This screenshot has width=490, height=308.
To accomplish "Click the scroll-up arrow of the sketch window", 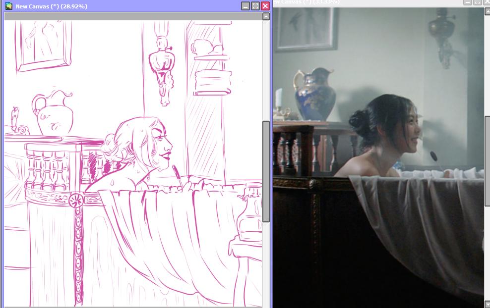I will 266,16.
